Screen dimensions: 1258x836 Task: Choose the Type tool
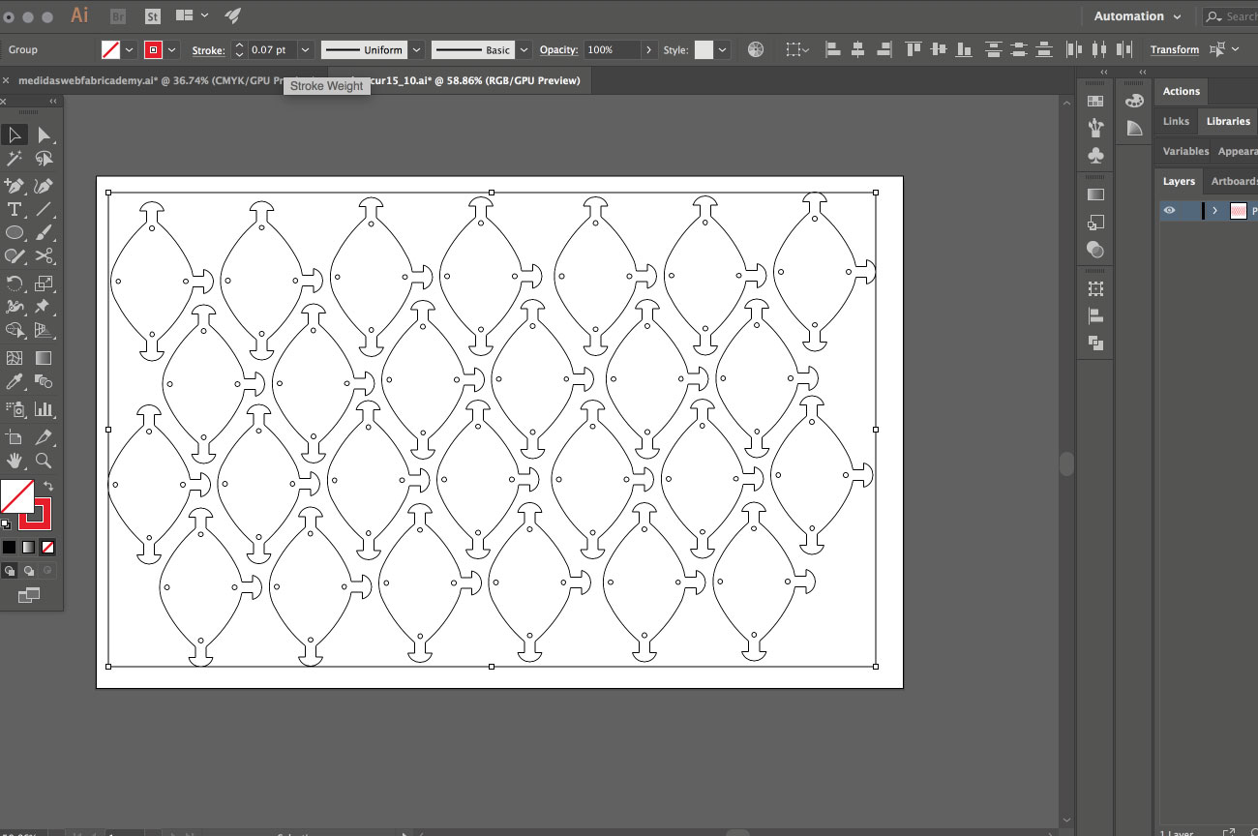click(x=15, y=209)
